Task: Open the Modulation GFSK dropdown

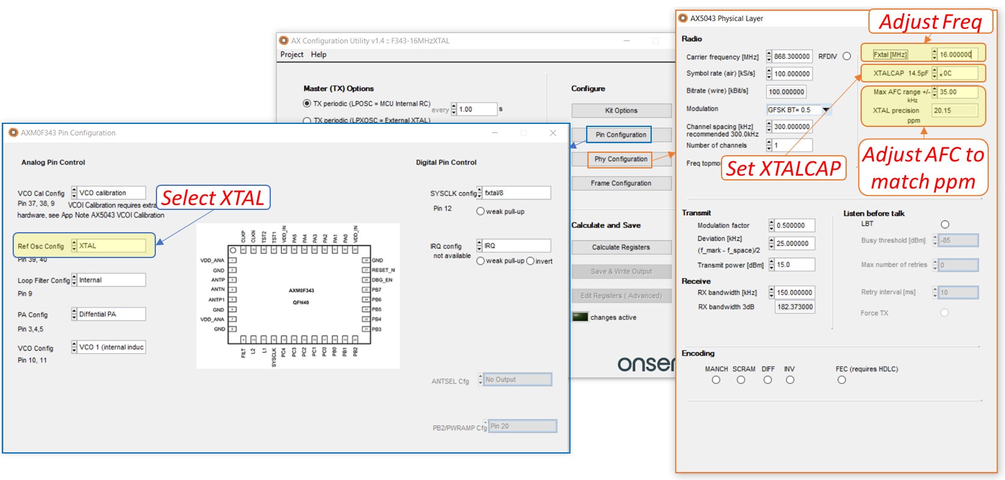Action: tap(826, 109)
